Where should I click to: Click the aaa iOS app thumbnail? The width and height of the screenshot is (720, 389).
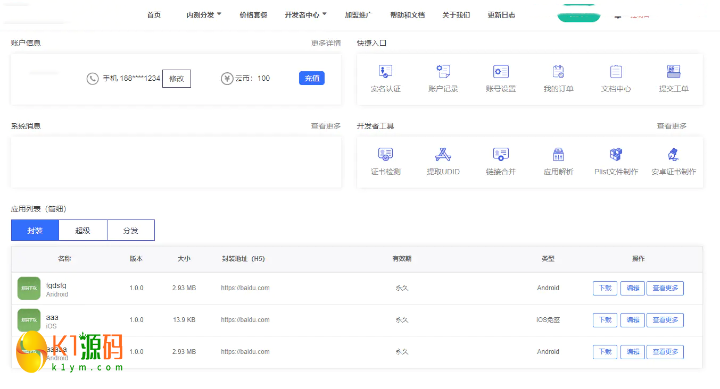(29, 320)
